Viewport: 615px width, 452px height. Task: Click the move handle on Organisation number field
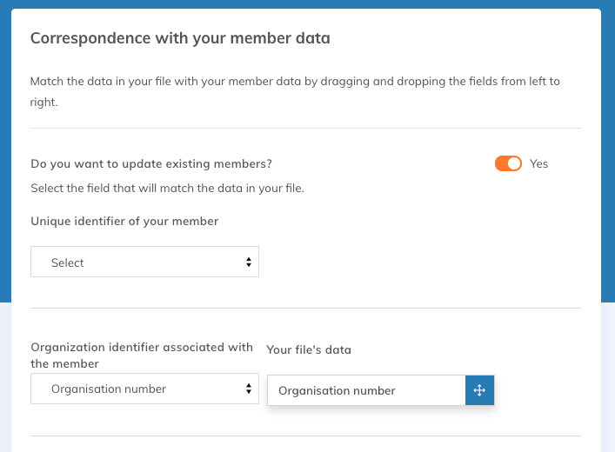tap(479, 390)
